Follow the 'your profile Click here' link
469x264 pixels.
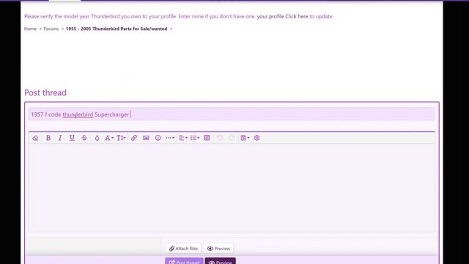[x=282, y=16]
